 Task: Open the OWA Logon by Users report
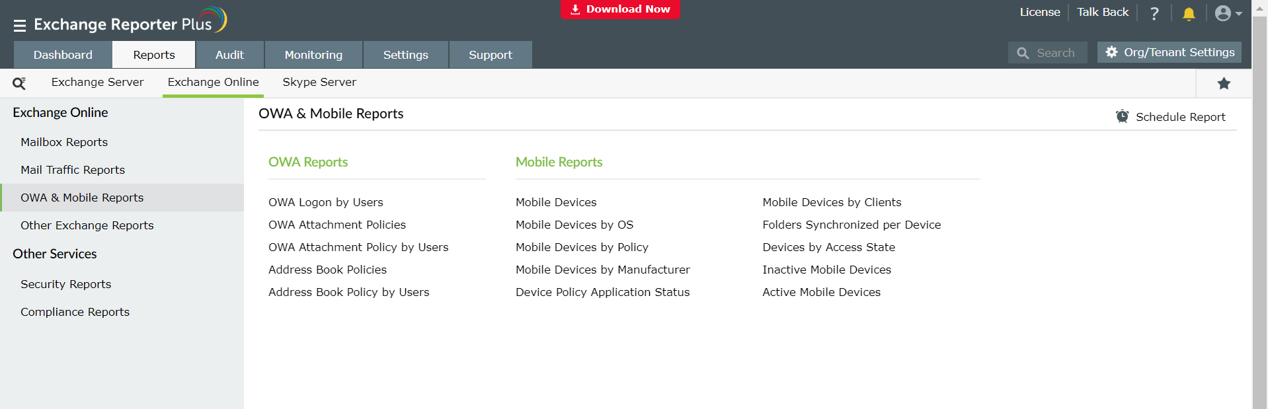pyautogui.click(x=326, y=202)
